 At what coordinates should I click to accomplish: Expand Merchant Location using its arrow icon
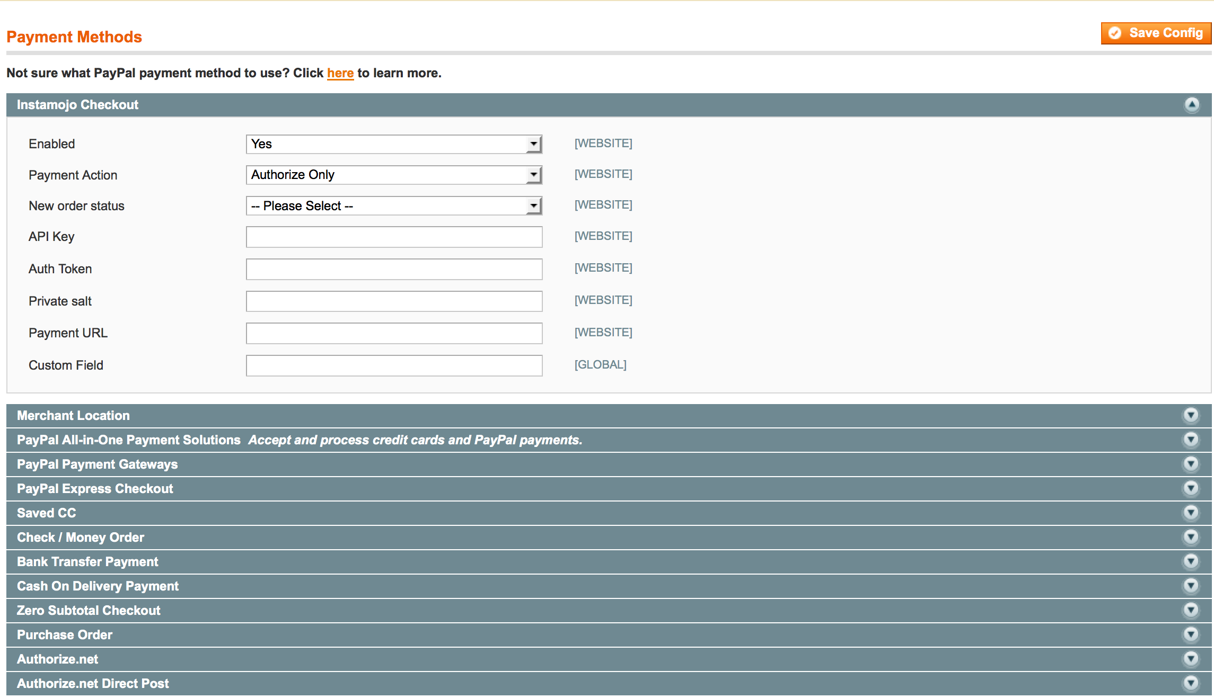[1191, 415]
